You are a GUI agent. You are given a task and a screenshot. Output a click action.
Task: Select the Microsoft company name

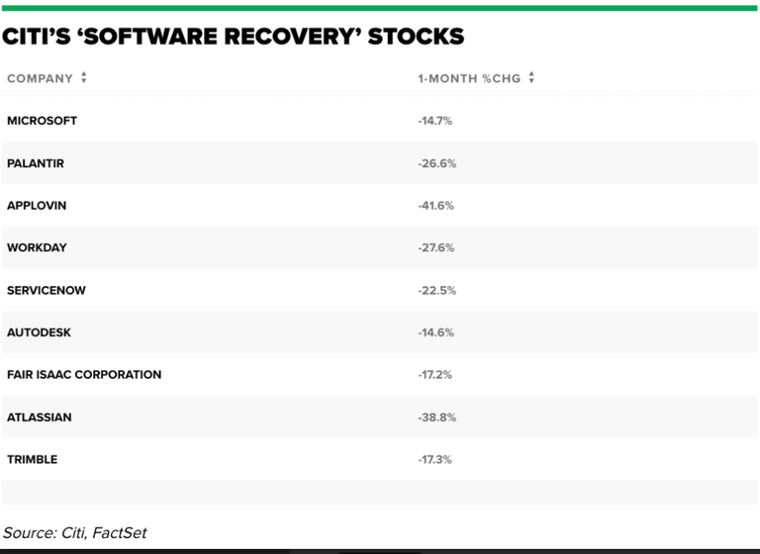(x=42, y=121)
